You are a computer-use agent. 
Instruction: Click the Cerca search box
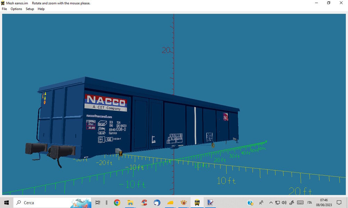coord(53,202)
